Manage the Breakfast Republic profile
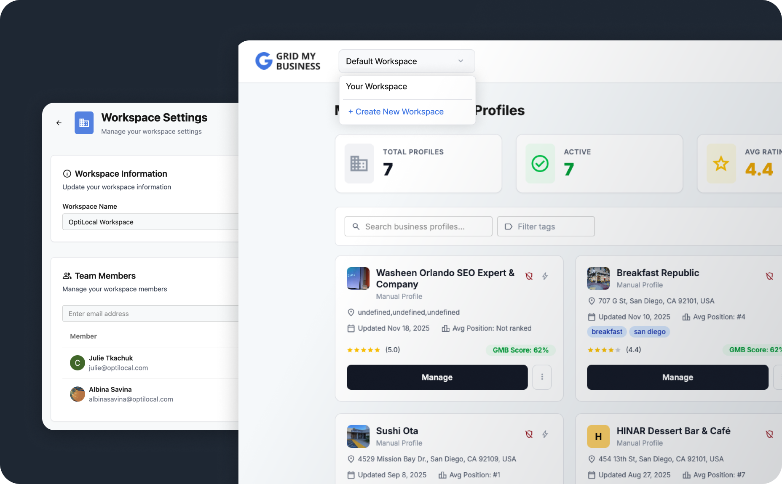782x484 pixels. [x=678, y=377]
